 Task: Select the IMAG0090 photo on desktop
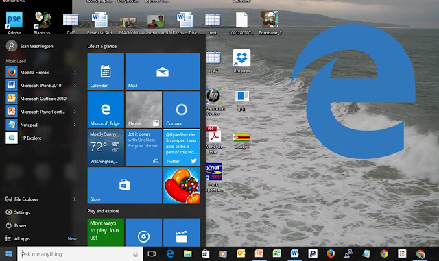(128, 25)
